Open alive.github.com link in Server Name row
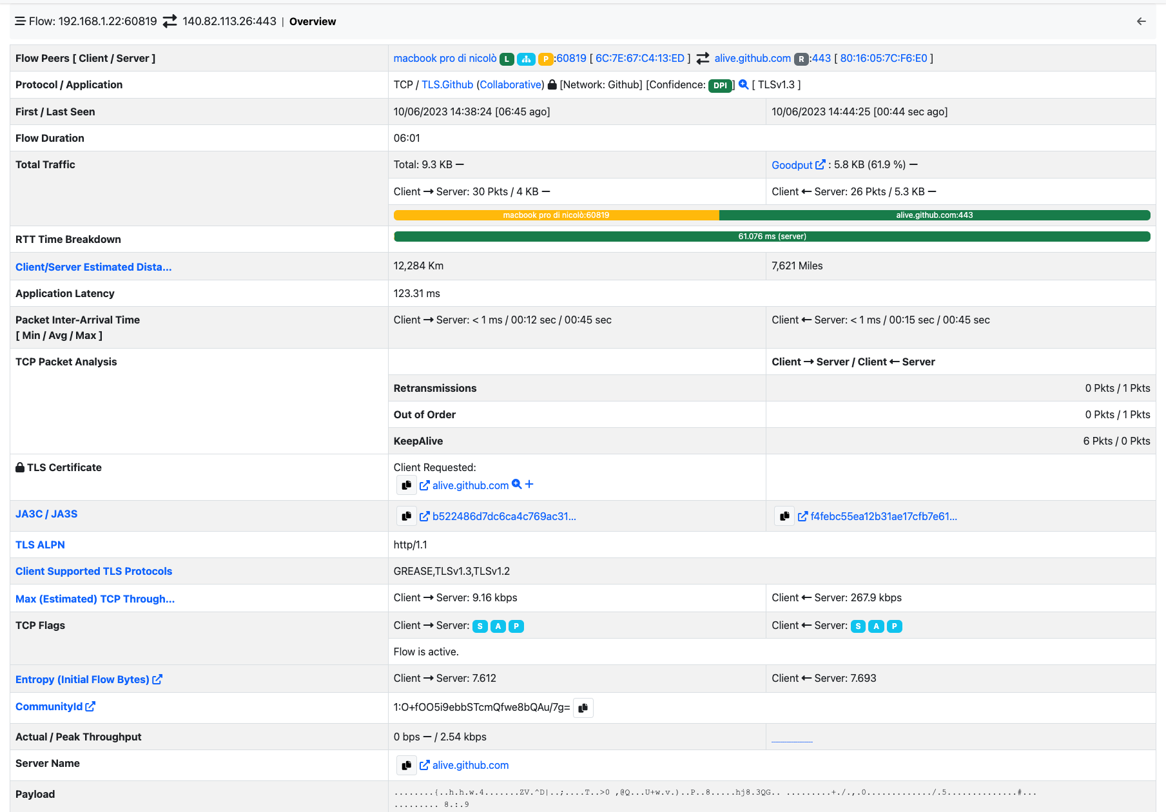The height and width of the screenshot is (812, 1166). (x=471, y=765)
